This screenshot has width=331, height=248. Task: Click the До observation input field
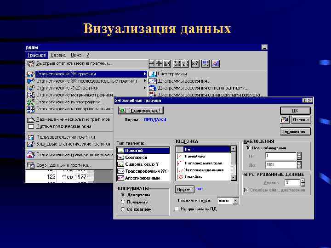coord(281,165)
